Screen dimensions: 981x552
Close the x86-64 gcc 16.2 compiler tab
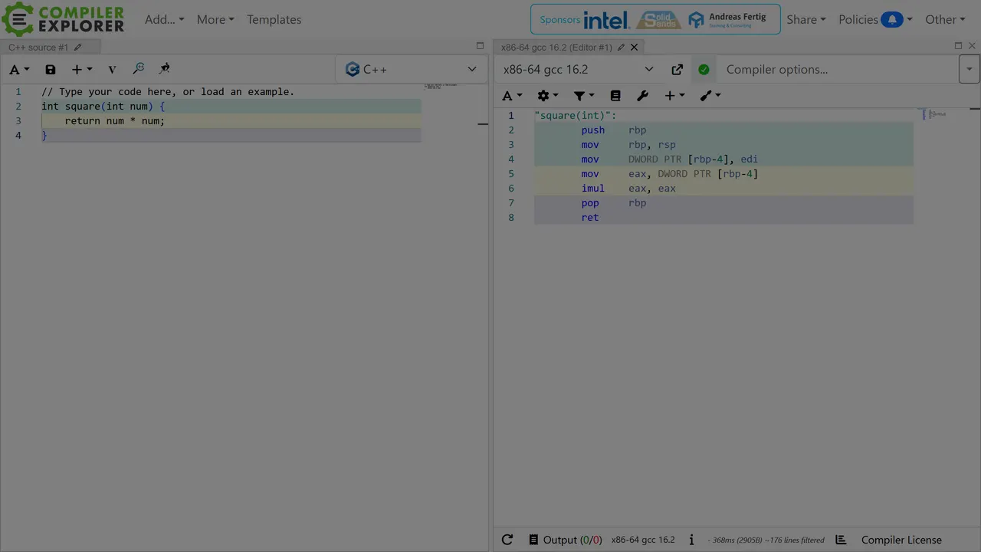[x=634, y=48]
